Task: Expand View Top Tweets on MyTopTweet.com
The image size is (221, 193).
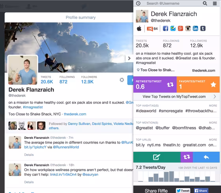Action: (176, 96)
